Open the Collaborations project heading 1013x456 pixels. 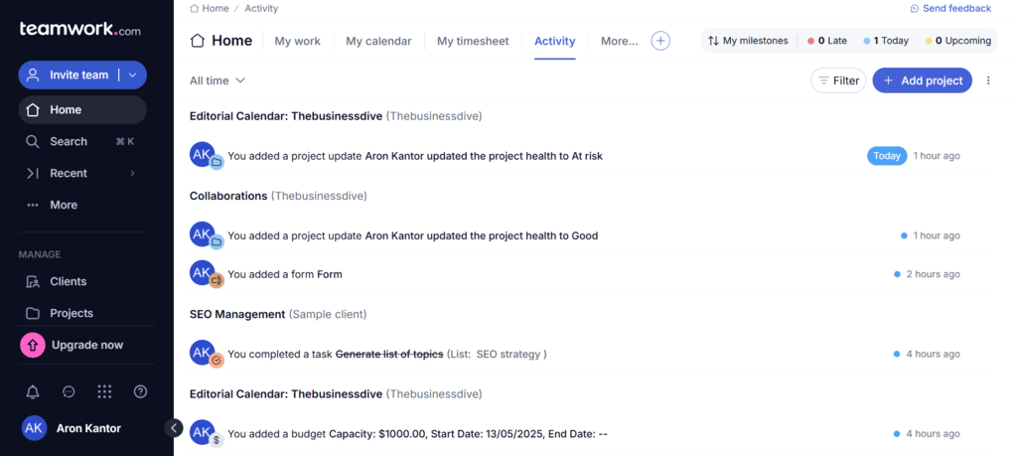(228, 196)
